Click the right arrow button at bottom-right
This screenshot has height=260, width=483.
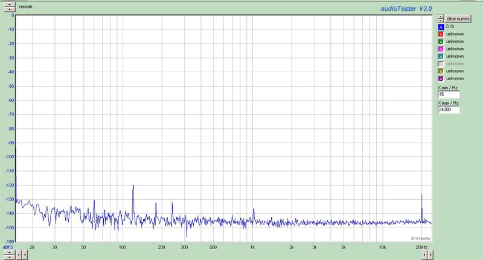tap(430, 255)
